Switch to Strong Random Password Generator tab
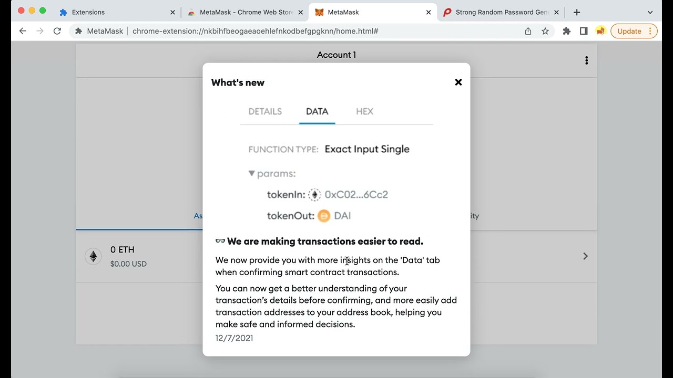 click(x=501, y=12)
